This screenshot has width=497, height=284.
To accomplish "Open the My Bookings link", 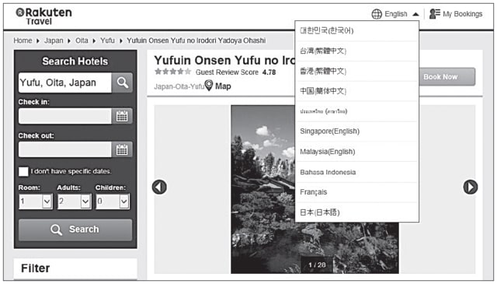I will tap(463, 14).
